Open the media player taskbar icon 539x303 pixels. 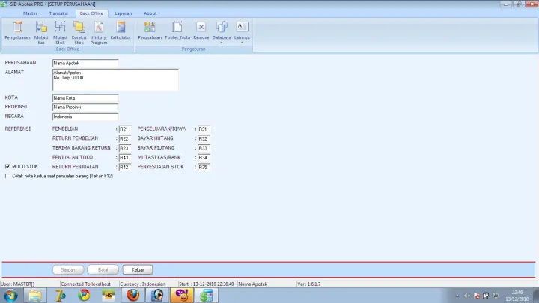click(157, 296)
